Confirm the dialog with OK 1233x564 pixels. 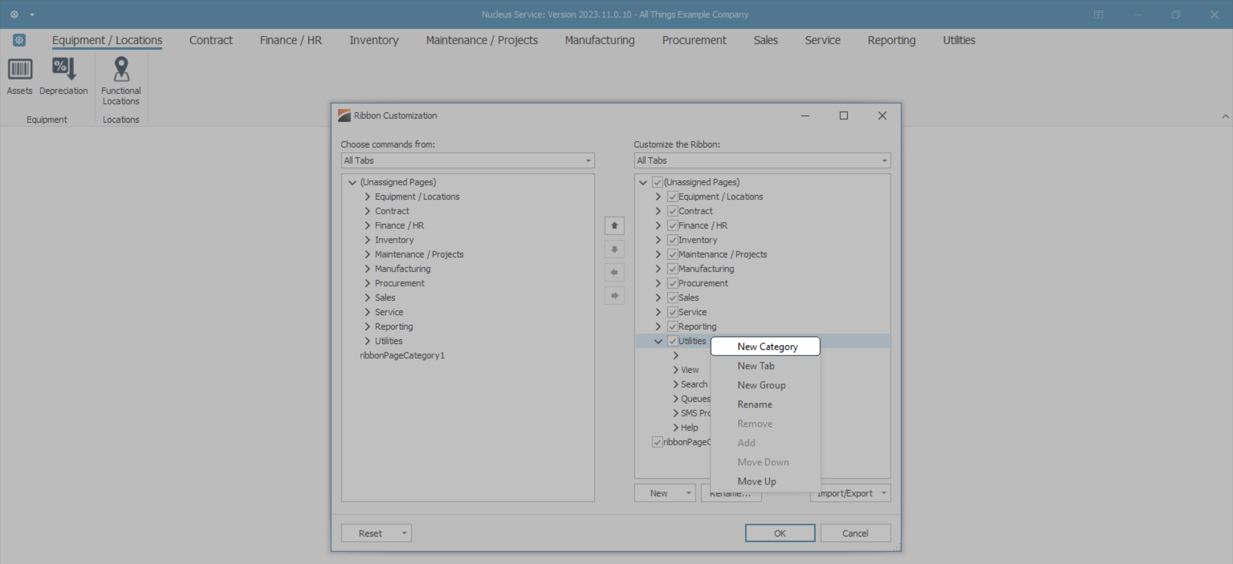pyautogui.click(x=780, y=533)
